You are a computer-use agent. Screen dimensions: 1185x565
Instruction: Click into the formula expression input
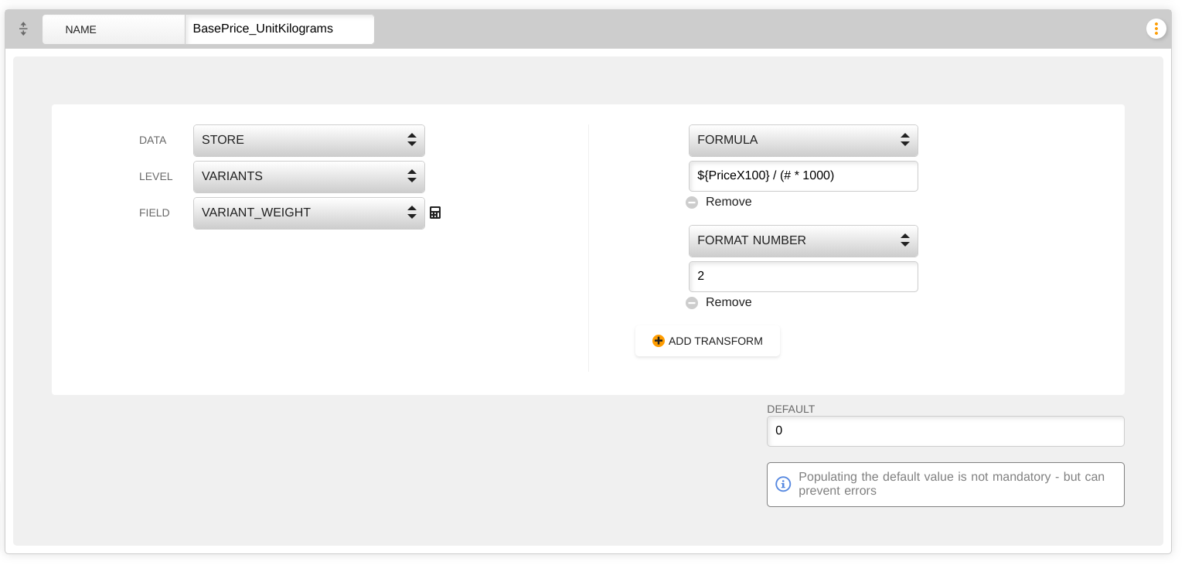click(803, 176)
